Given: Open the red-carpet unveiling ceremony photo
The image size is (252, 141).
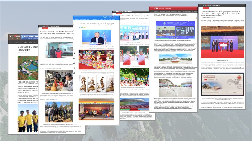Looking at the screenshot, I should pyautogui.click(x=222, y=42).
